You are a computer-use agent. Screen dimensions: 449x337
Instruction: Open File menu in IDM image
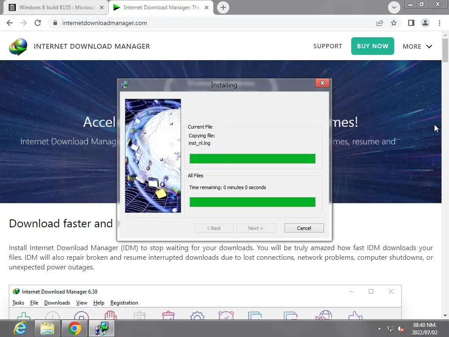coord(34,303)
